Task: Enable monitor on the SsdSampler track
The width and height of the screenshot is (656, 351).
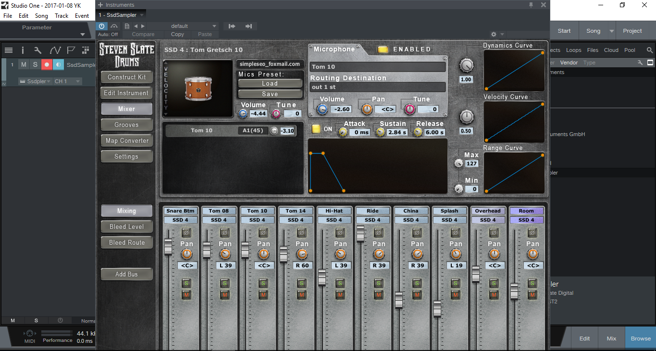Action: click(x=58, y=64)
